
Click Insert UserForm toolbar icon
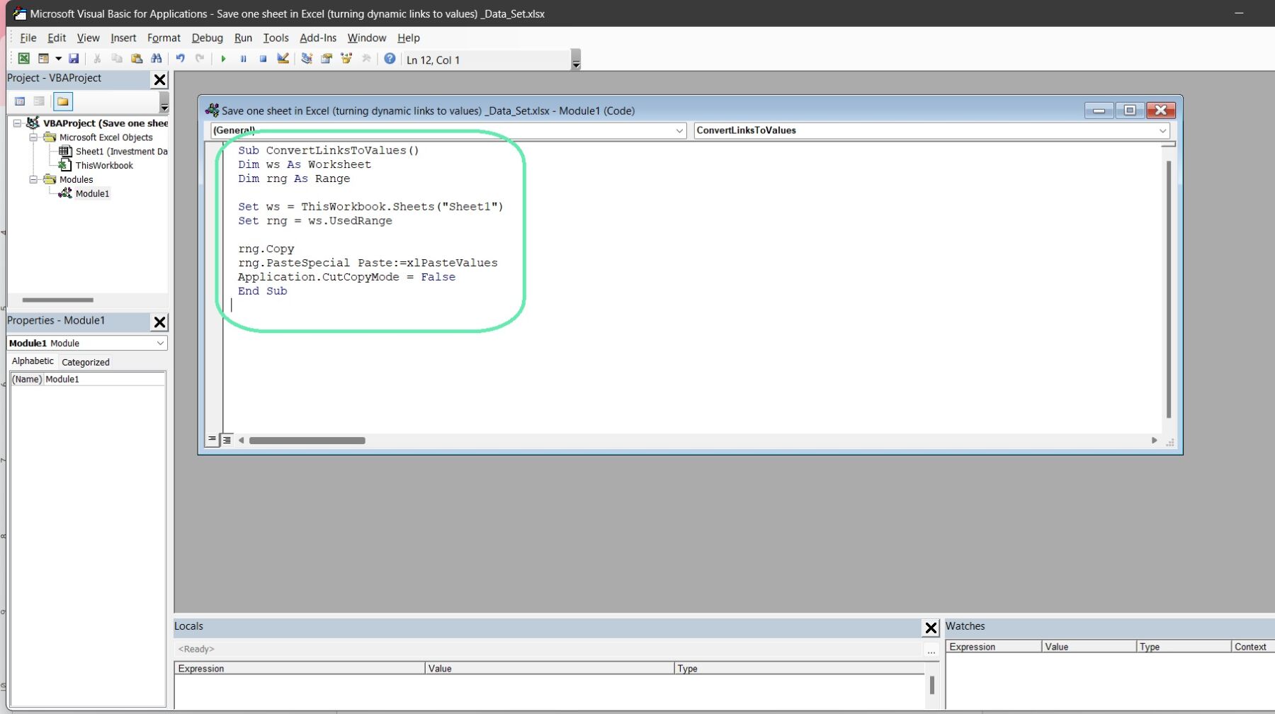(x=43, y=59)
